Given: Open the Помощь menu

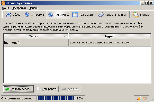Looking at the screenshot, I should 34,8.
